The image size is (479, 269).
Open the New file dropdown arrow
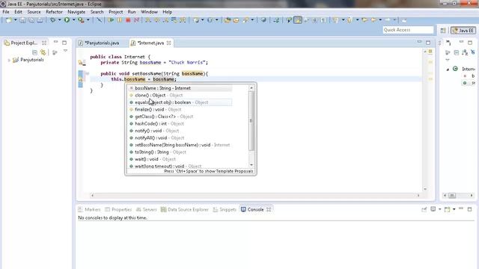tap(15, 20)
